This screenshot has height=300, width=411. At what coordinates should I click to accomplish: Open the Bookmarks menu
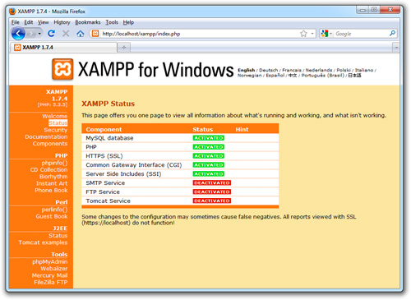pyautogui.click(x=88, y=22)
